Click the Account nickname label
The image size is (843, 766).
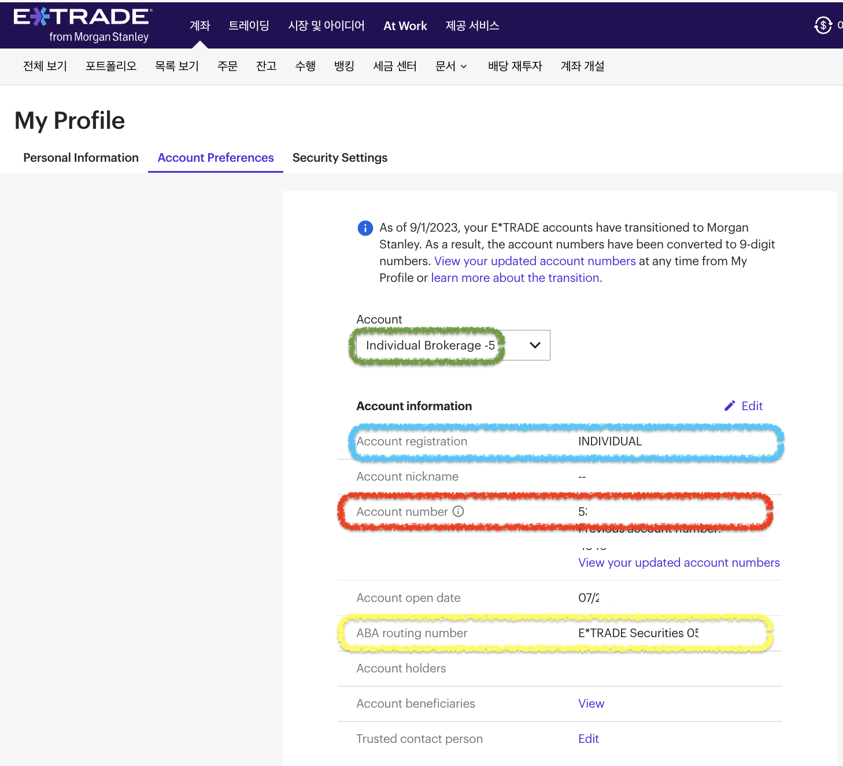[x=407, y=477]
